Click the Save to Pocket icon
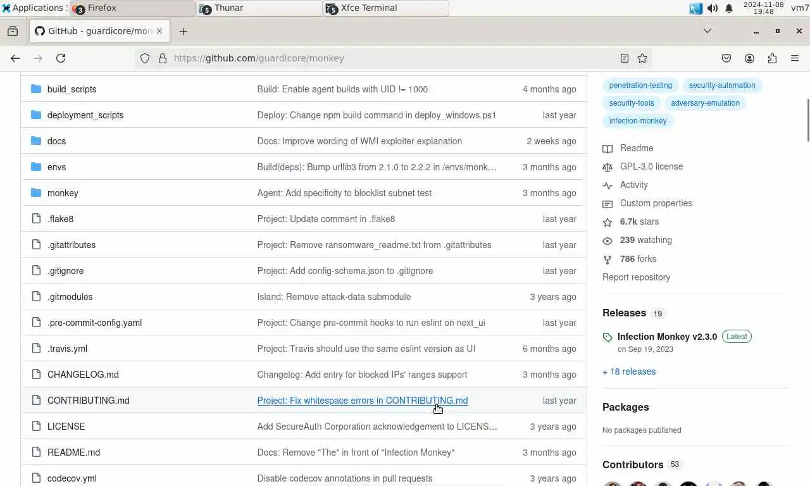 coord(726,58)
